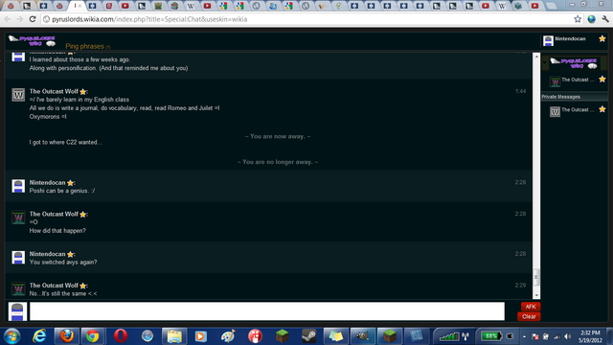Open Chrome's wrench settings menu
This screenshot has height=345, width=613.
pyautogui.click(x=605, y=19)
